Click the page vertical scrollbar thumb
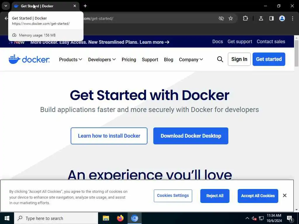This screenshot has width=299, height=224. tap(296, 53)
